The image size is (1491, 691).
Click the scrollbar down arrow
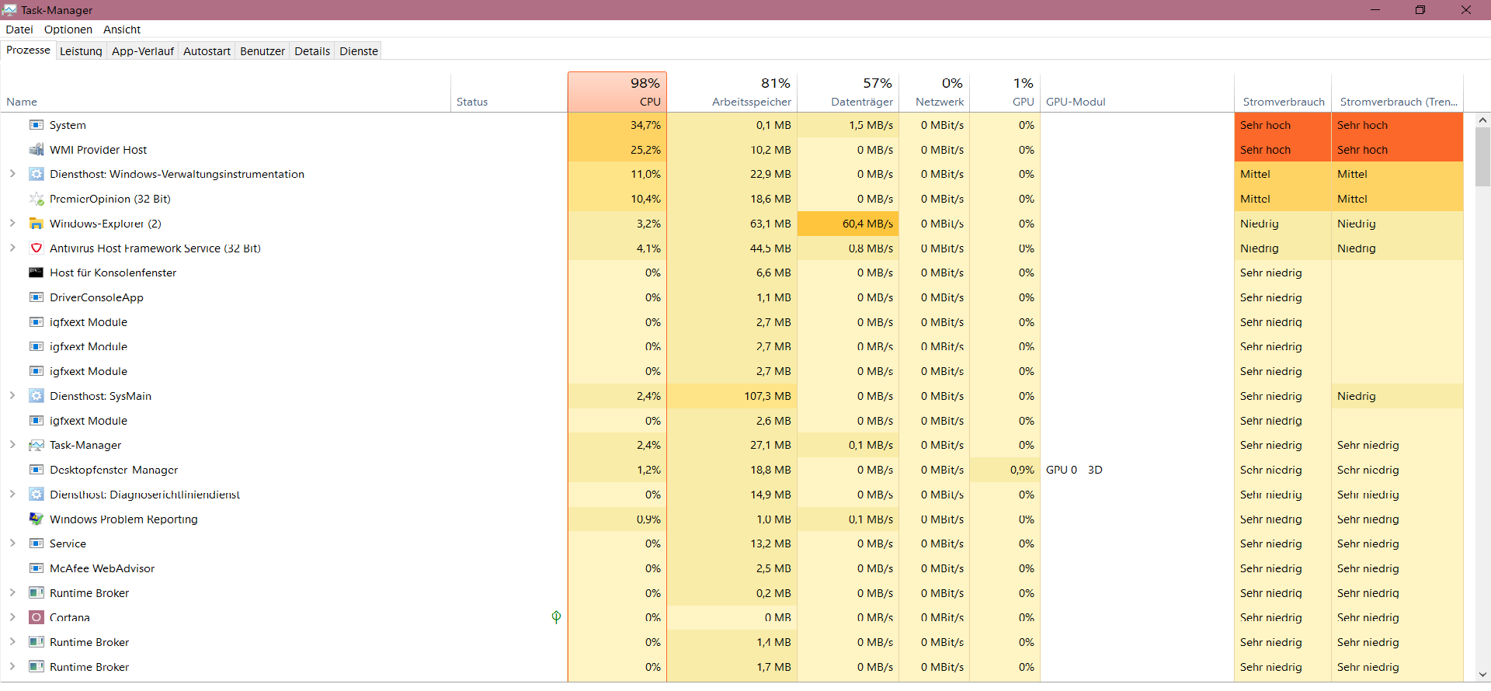coord(1482,675)
